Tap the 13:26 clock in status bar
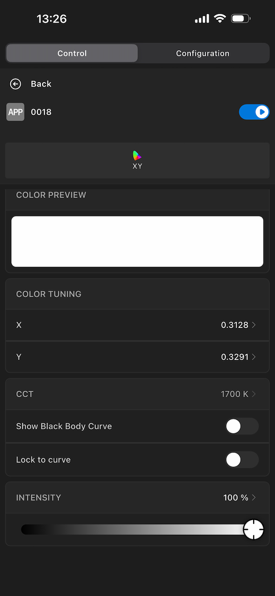275x596 pixels. [52, 19]
